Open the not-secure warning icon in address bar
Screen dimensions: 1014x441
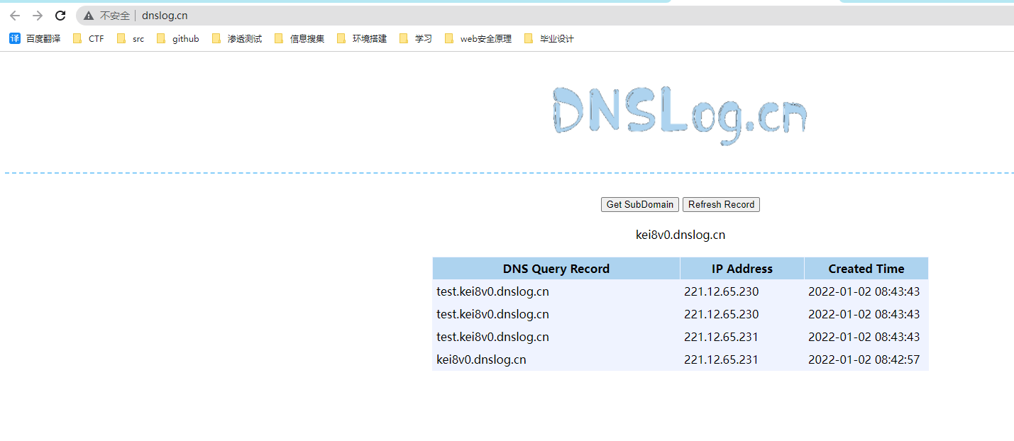tap(89, 16)
